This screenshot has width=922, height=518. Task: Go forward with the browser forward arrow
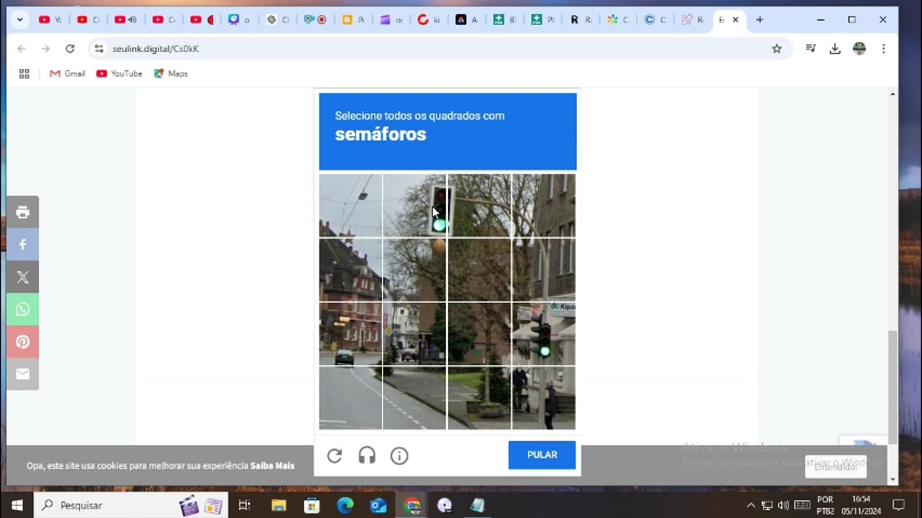[x=45, y=48]
